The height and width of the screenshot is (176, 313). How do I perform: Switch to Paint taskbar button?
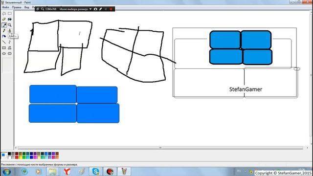pos(124,172)
